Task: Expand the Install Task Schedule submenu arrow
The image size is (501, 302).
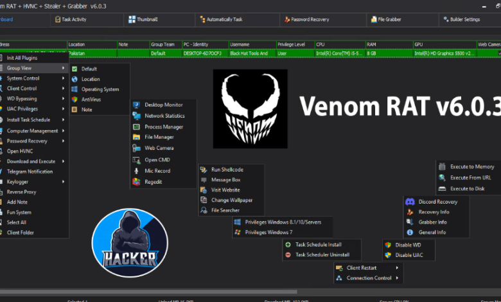Action: click(x=63, y=120)
